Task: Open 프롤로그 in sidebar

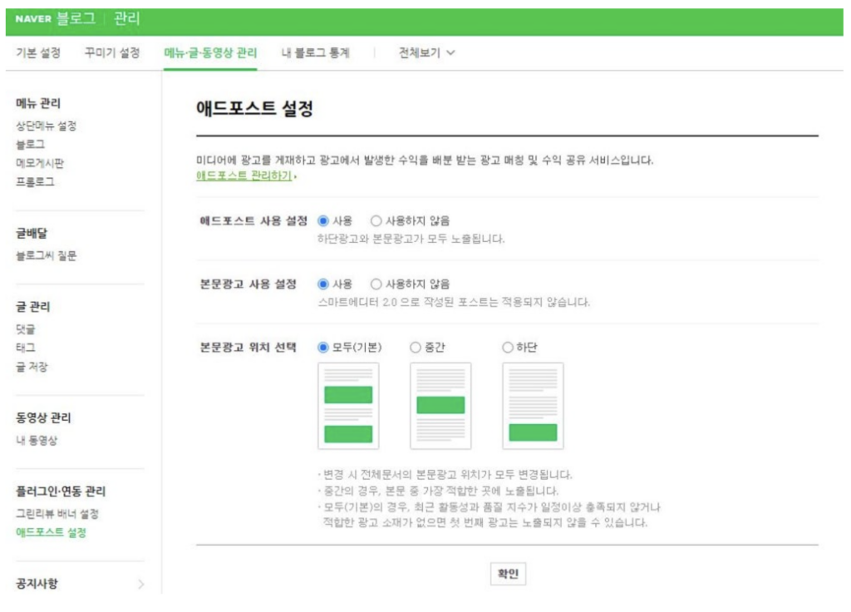Action: [35, 182]
